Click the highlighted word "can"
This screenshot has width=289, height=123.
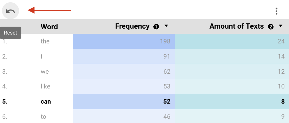pyautogui.click(x=46, y=102)
